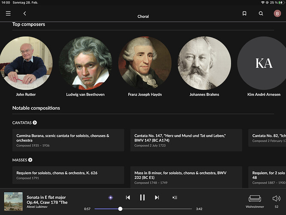Screen dimensions: 286x215
Task: Click 'Composed 2 July 1723' text
Action: pyautogui.click(x=150, y=145)
